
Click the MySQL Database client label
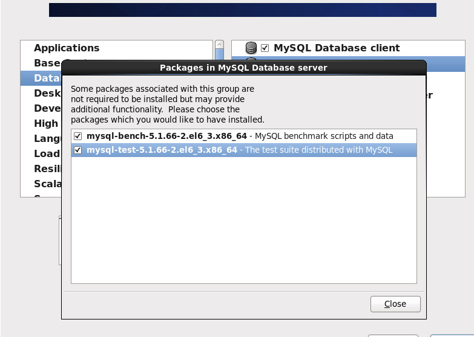337,48
